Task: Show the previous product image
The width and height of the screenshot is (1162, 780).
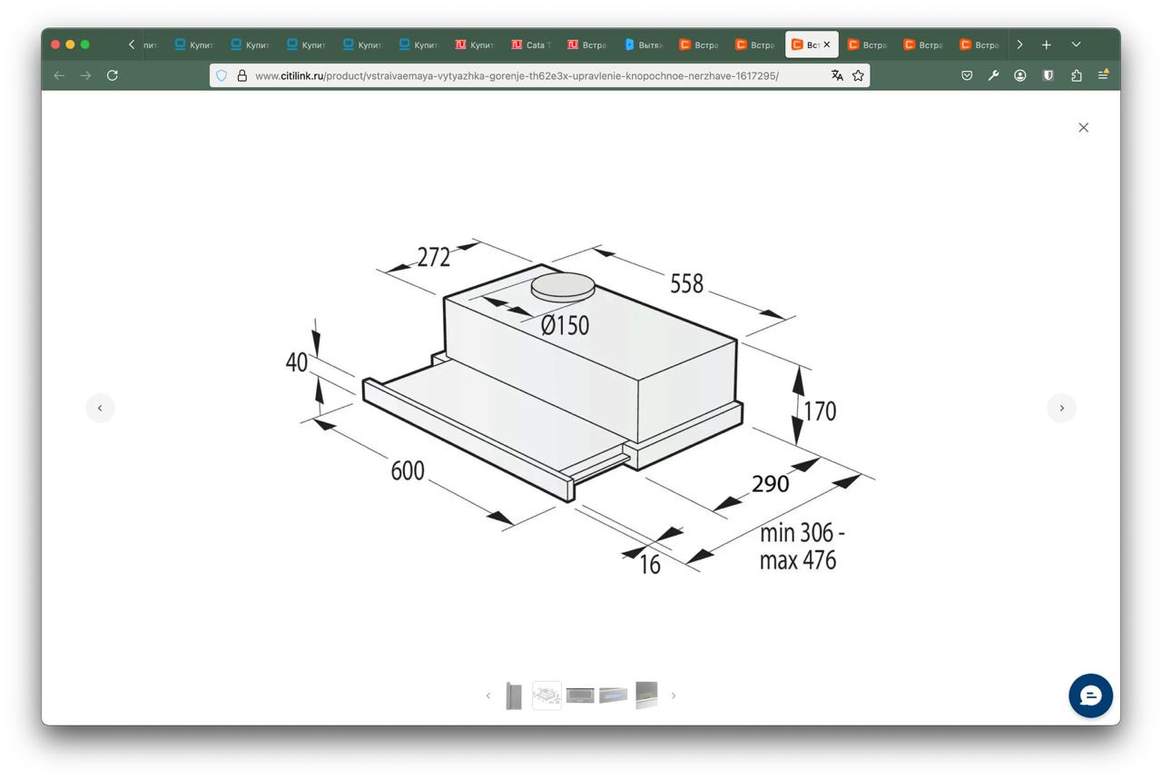Action: click(100, 408)
